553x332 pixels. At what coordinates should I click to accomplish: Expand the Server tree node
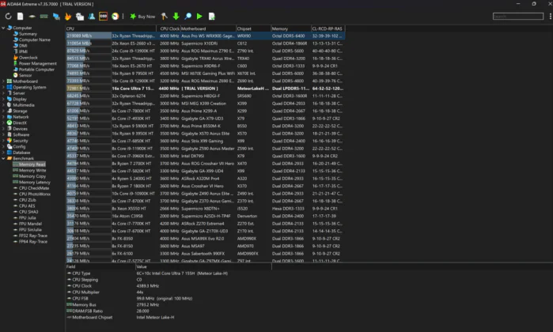click(x=3, y=93)
